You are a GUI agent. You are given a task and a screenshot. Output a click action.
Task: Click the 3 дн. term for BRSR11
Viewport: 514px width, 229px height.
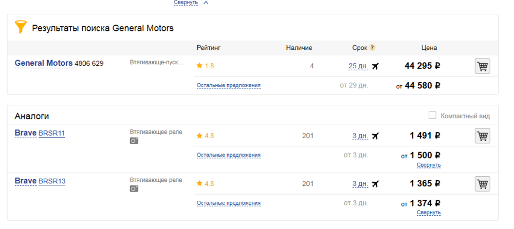tap(360, 136)
